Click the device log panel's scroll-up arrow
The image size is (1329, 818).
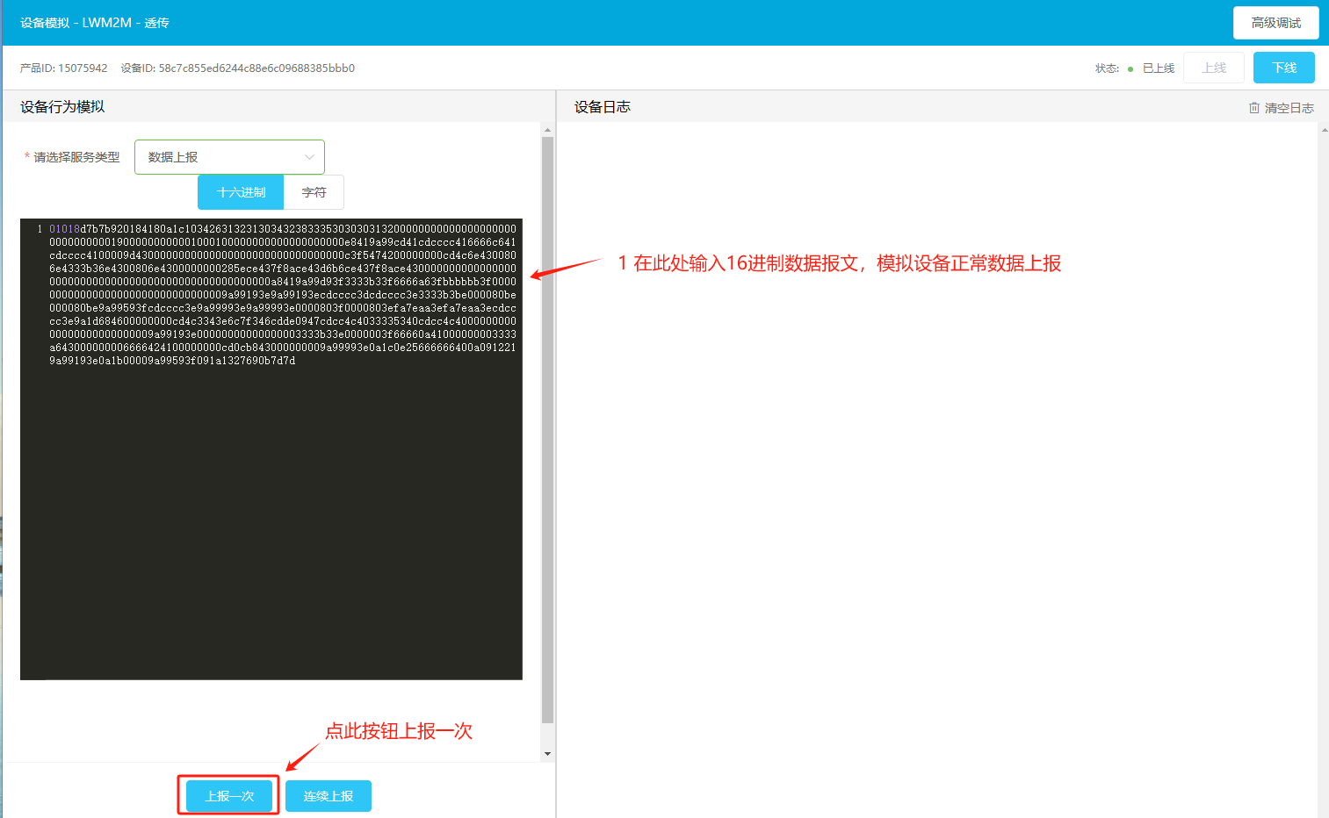point(1324,130)
